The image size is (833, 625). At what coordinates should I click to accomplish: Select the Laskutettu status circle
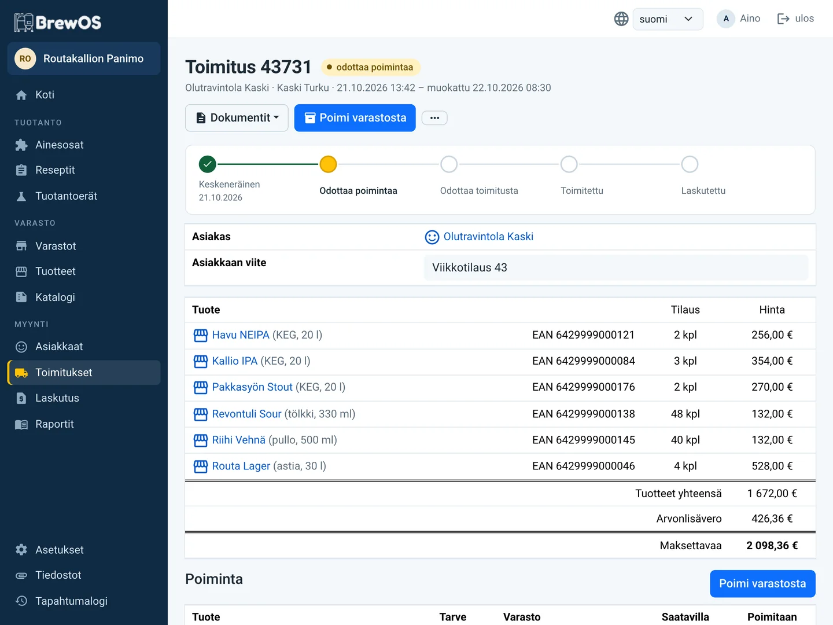click(690, 164)
